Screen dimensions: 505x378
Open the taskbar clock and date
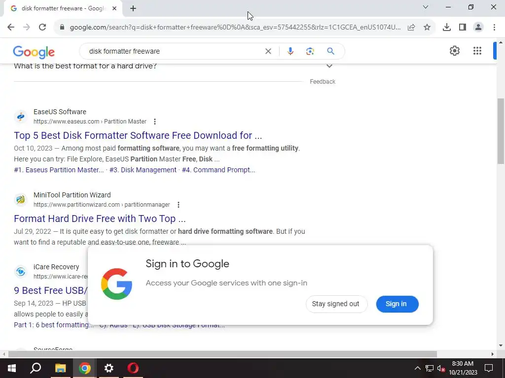click(x=463, y=368)
